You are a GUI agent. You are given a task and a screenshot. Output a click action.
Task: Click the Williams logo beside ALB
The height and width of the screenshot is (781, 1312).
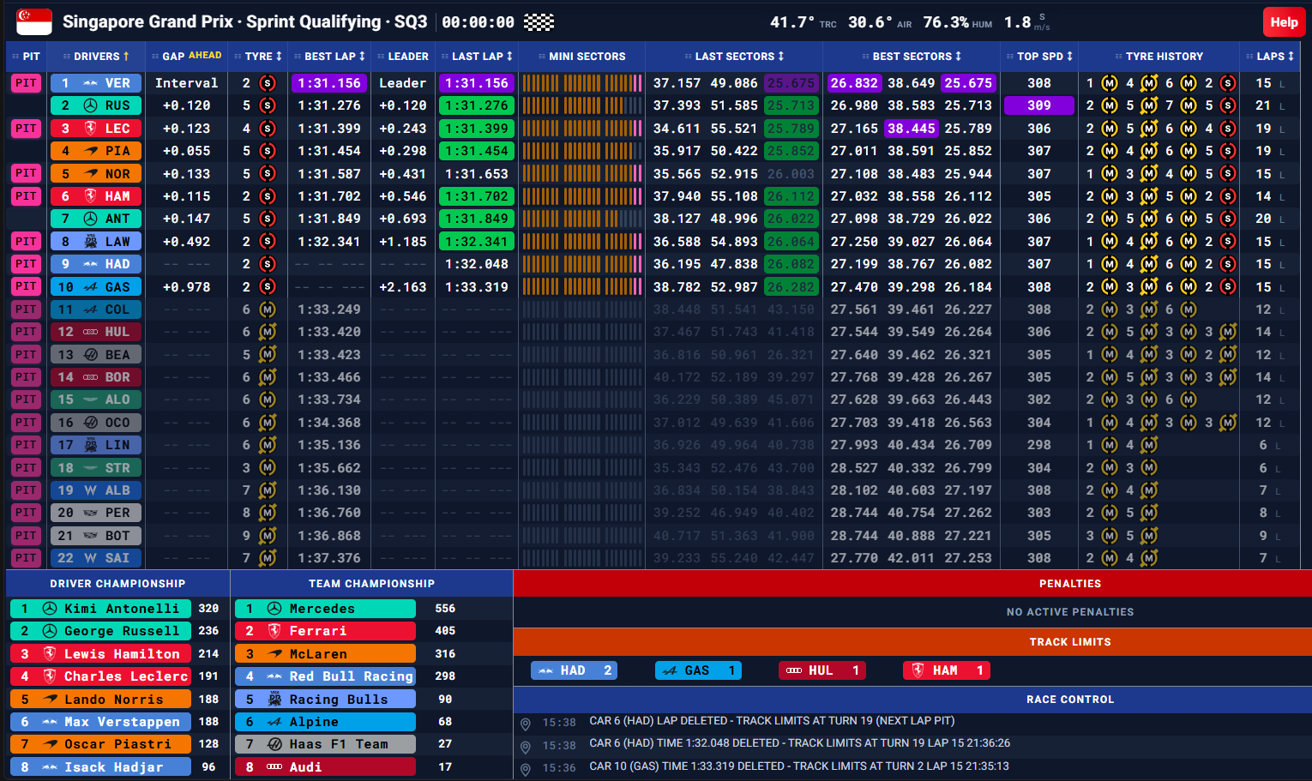90,490
